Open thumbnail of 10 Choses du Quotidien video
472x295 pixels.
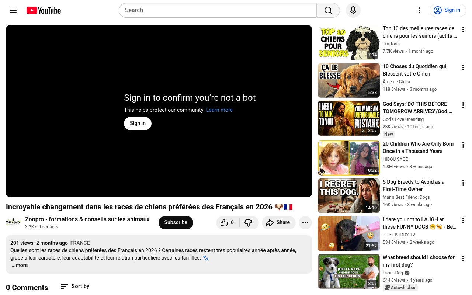(348, 80)
